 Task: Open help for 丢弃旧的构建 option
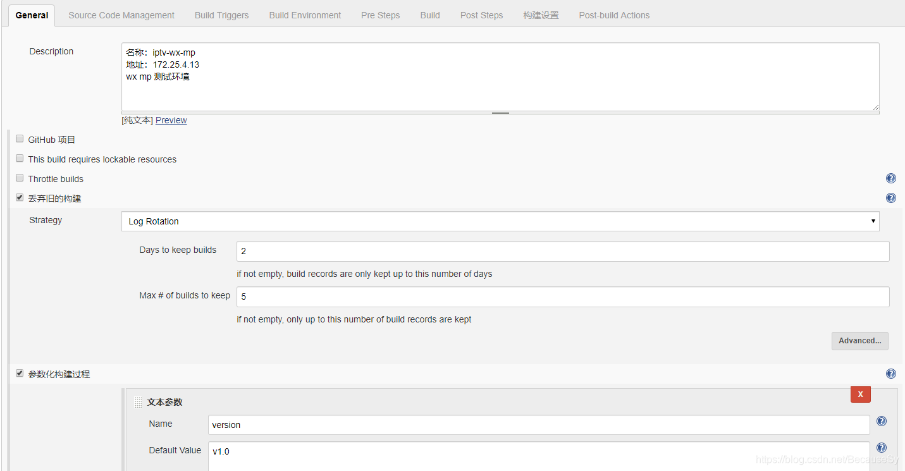(891, 198)
